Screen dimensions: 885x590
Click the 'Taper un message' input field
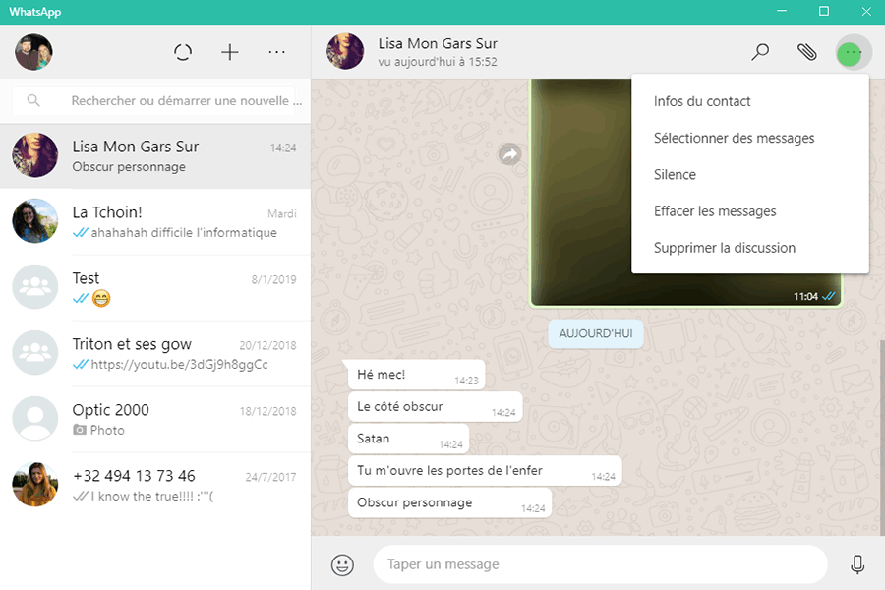(x=600, y=564)
